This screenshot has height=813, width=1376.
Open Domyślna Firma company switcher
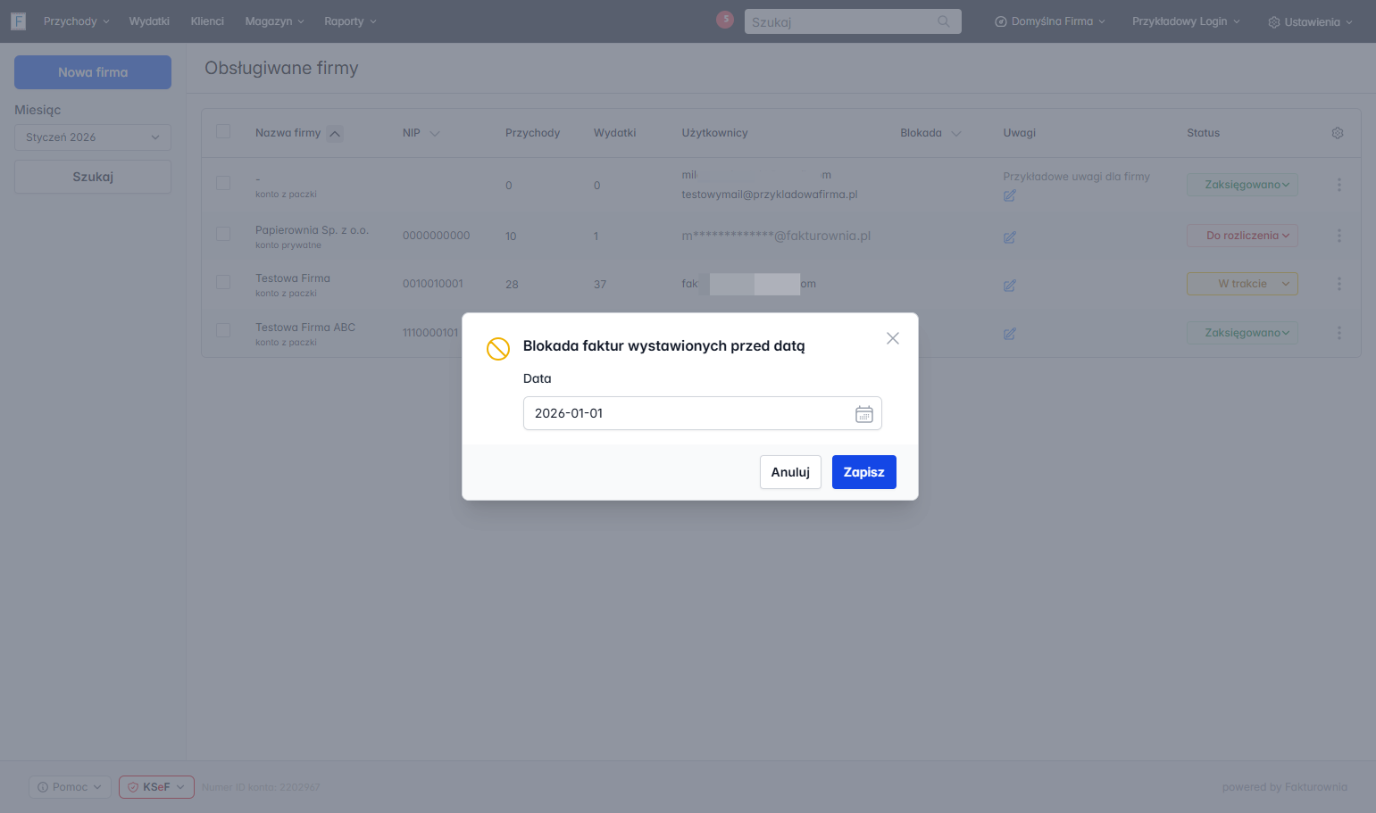coord(1050,21)
